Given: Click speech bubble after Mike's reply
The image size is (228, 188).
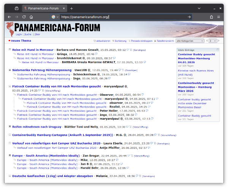Looking at the screenshot, I should point(117,160).
